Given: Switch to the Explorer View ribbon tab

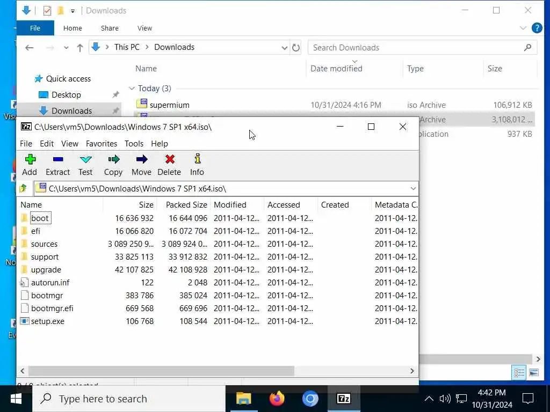Looking at the screenshot, I should pyautogui.click(x=145, y=28).
